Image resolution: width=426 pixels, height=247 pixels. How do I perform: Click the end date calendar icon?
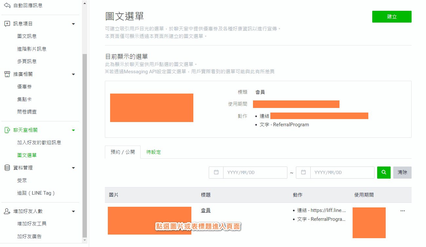point(303,172)
